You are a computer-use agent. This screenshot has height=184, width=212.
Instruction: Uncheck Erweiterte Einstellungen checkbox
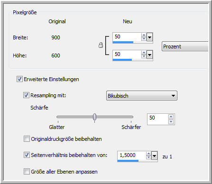tap(19, 79)
